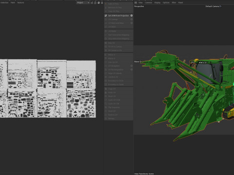Click the Remove UV Pins command
This screenshot has width=234, height=175.
(x=118, y=7)
